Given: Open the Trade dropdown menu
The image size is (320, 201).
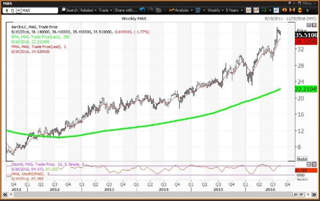Looking at the screenshot, I should point(106,10).
